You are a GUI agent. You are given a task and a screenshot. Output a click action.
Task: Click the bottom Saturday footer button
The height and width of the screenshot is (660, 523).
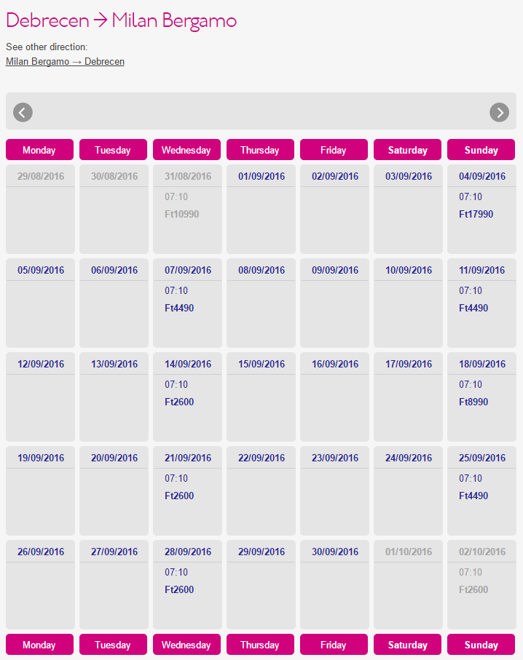(x=407, y=645)
